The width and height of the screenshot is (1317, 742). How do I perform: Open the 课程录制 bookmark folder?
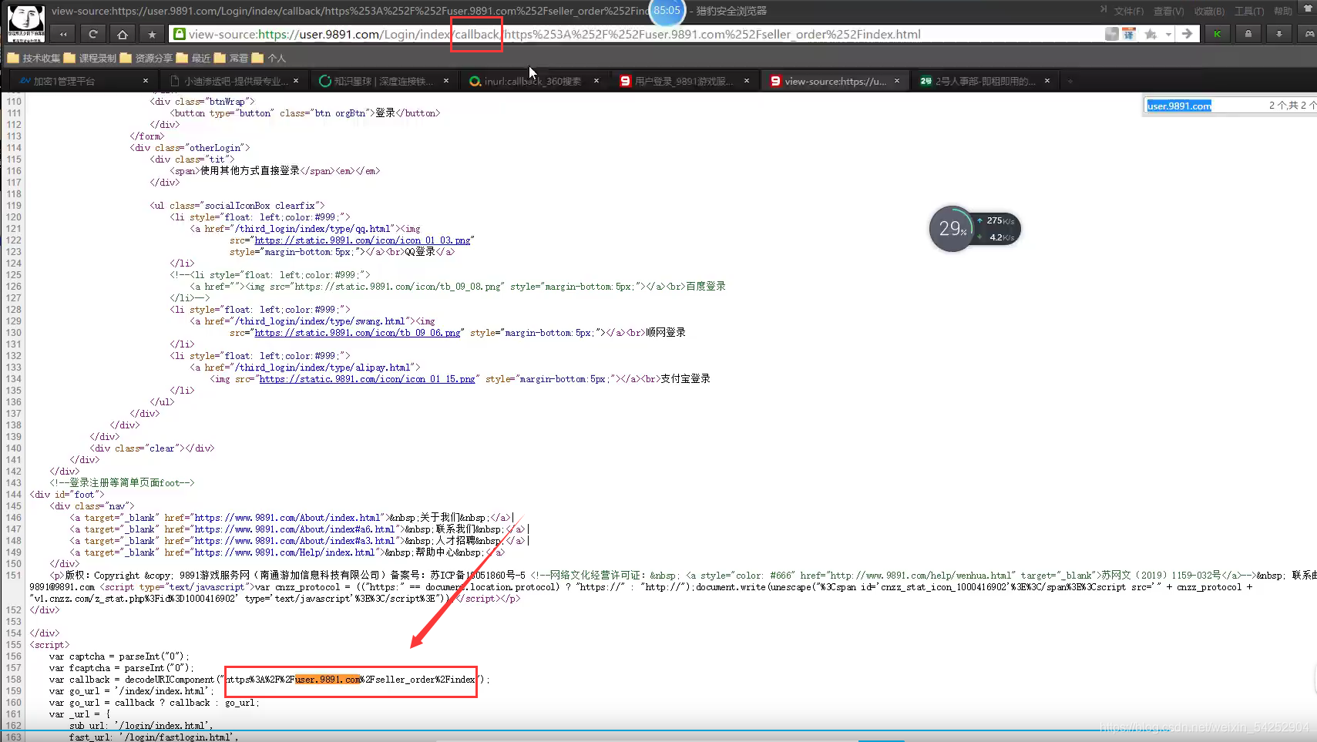click(x=90, y=58)
